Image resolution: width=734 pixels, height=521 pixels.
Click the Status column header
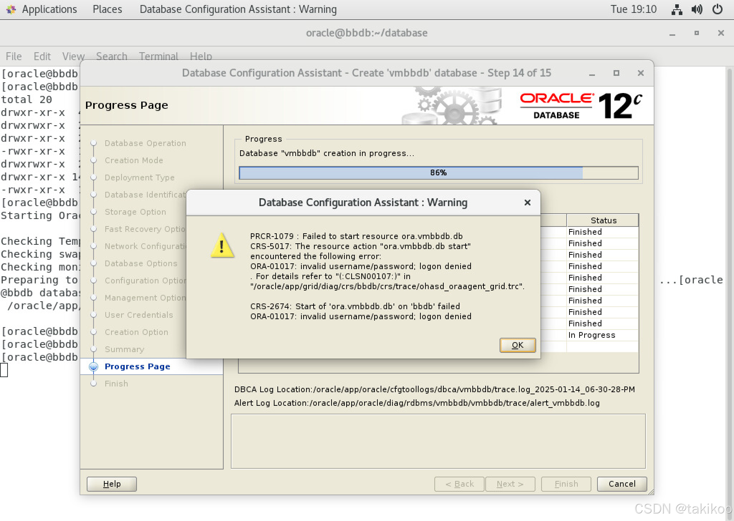tap(603, 220)
